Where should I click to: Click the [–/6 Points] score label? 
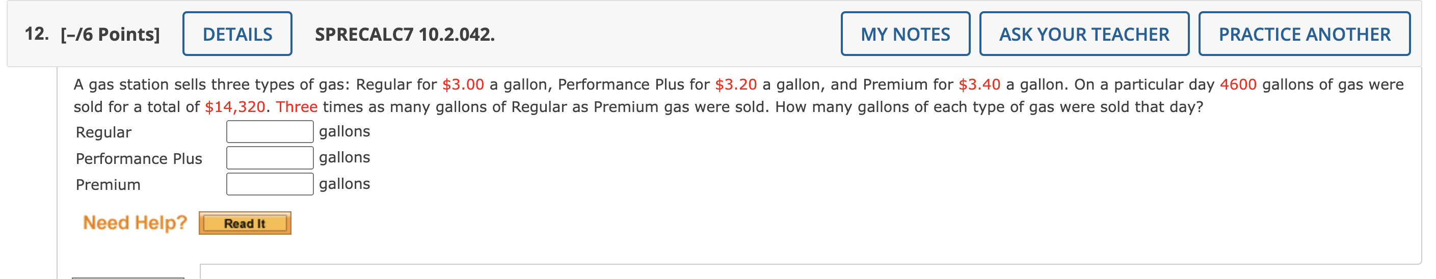[x=111, y=35]
